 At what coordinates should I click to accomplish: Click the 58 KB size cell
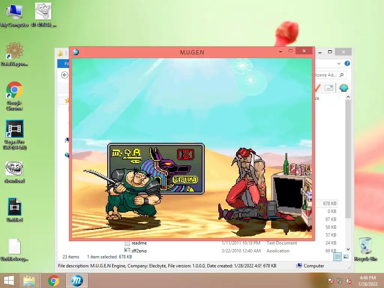click(x=331, y=227)
